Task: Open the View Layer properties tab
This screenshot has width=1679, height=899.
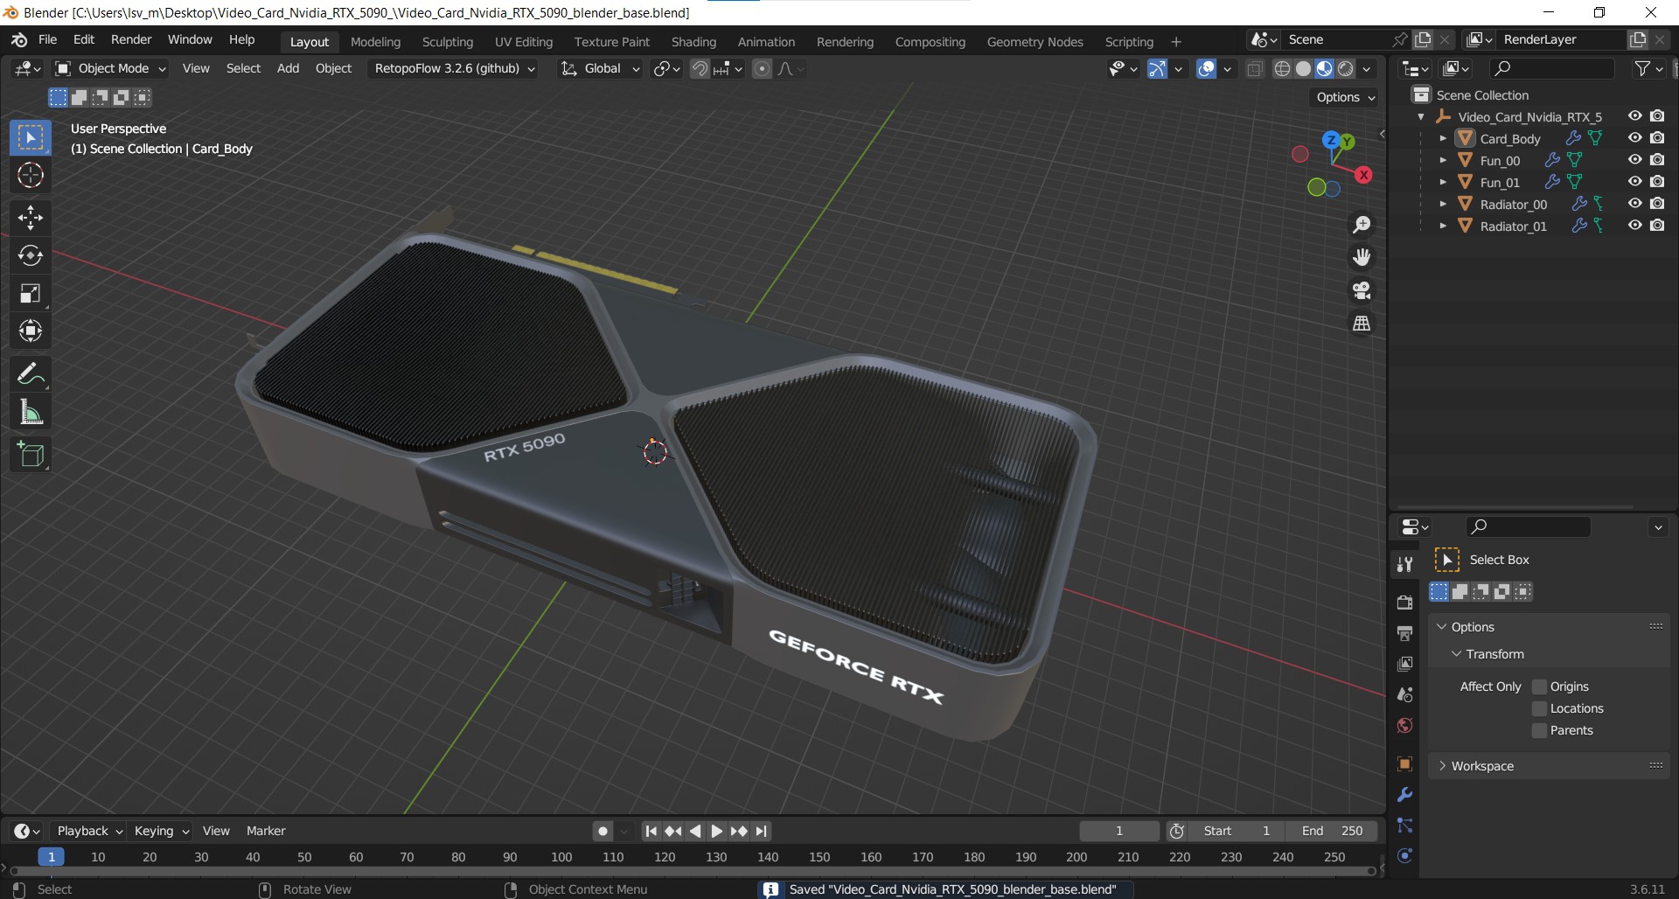Action: [x=1404, y=664]
